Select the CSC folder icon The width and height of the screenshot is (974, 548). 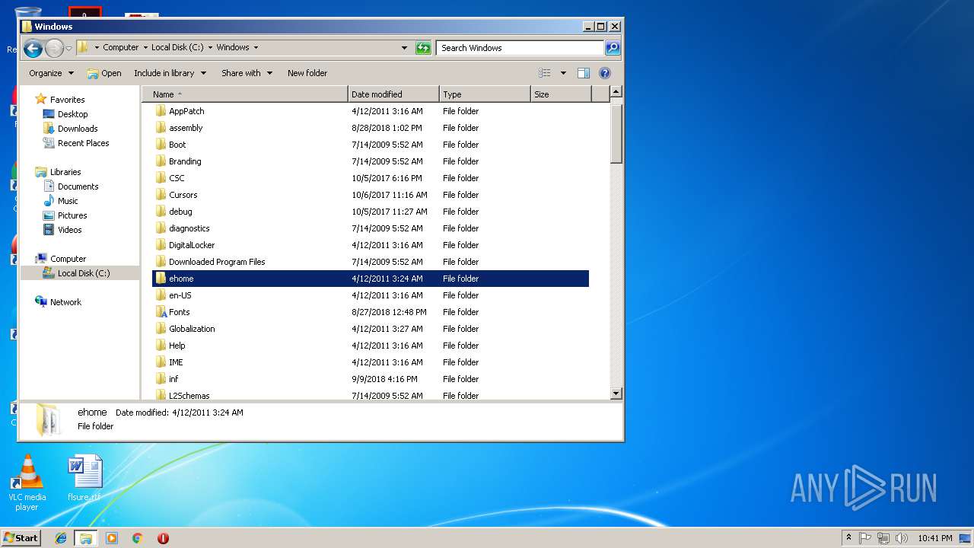pyautogui.click(x=161, y=178)
